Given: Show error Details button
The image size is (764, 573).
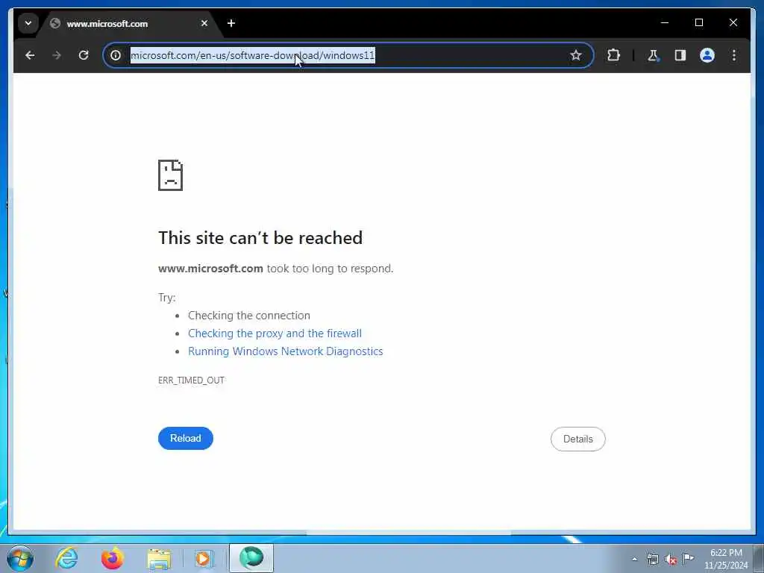Looking at the screenshot, I should 578,439.
